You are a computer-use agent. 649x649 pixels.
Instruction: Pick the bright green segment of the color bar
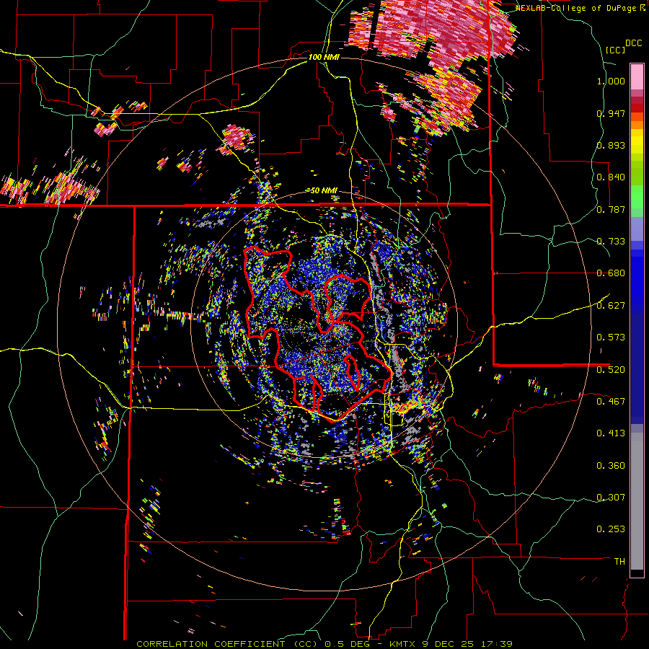(x=637, y=197)
